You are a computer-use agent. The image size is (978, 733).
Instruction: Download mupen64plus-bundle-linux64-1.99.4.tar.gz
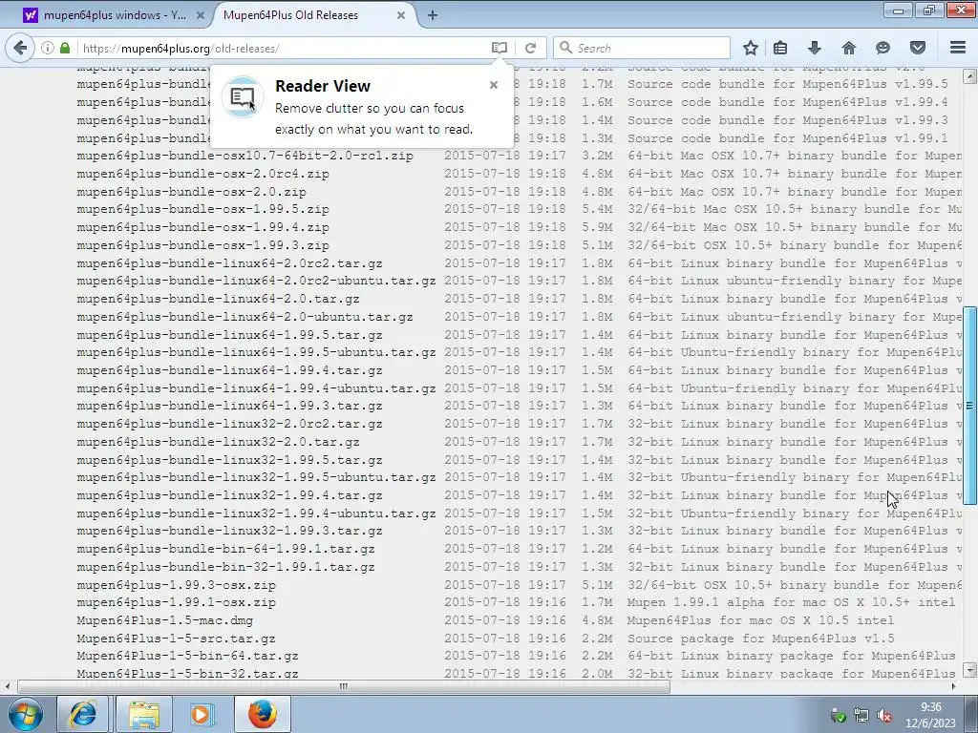pyautogui.click(x=229, y=371)
